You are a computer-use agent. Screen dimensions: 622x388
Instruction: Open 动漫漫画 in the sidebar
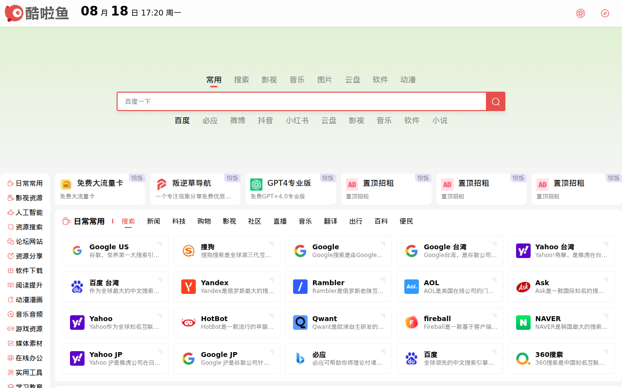(25, 300)
